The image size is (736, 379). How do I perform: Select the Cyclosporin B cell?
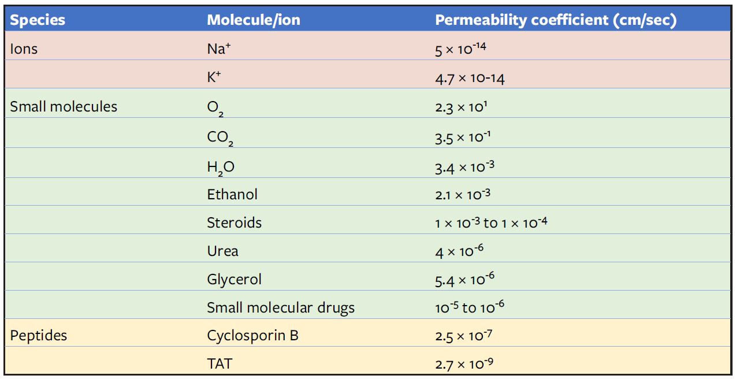point(252,335)
